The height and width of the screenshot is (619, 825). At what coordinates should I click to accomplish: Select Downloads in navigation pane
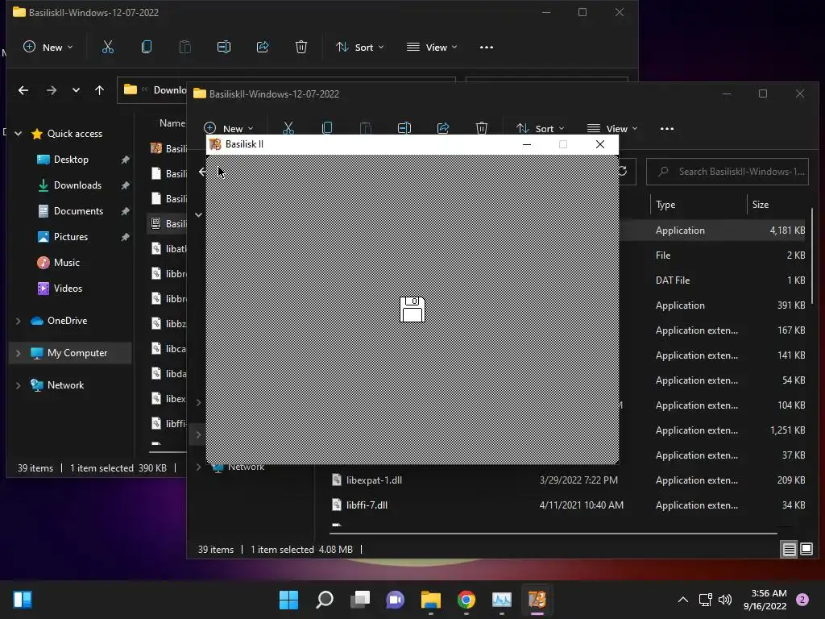[x=77, y=185]
